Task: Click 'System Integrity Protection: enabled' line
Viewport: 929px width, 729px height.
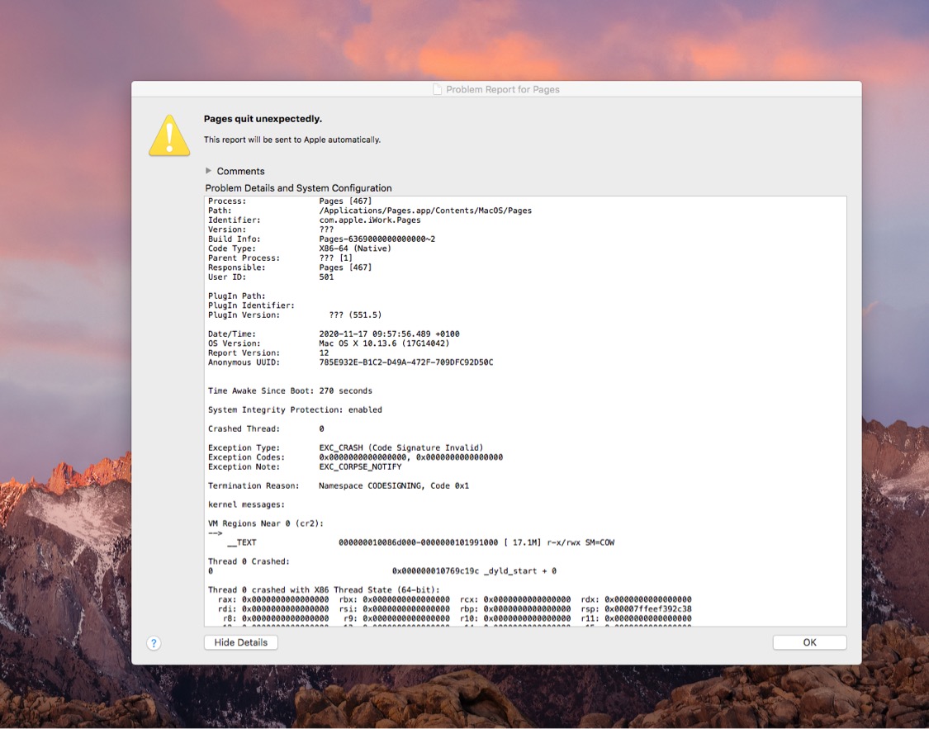Action: pyautogui.click(x=295, y=409)
